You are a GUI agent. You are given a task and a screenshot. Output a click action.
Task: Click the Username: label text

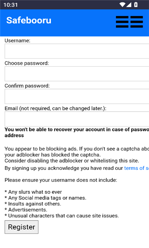[x=17, y=41]
